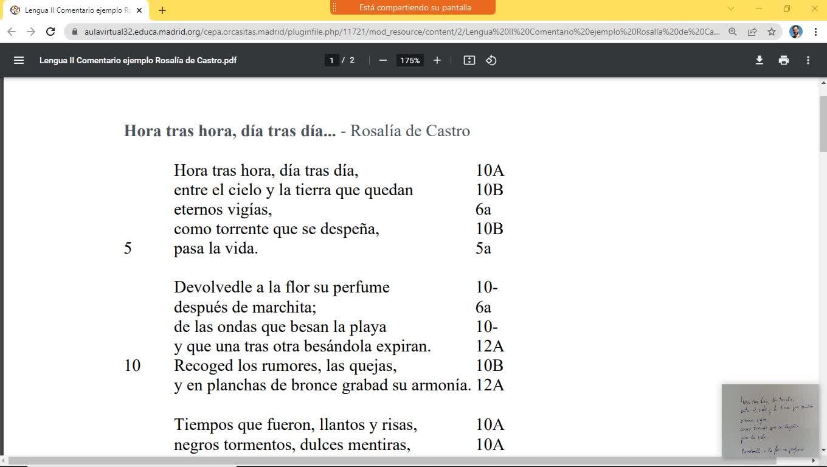Screen dimensions: 827x467
Task: Click the line "Tiempos que fueron, llantos y risas,"
Action: click(x=296, y=424)
